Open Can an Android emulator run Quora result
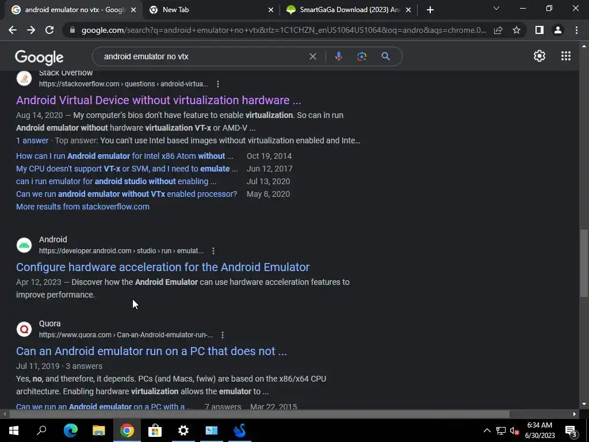 point(151,351)
